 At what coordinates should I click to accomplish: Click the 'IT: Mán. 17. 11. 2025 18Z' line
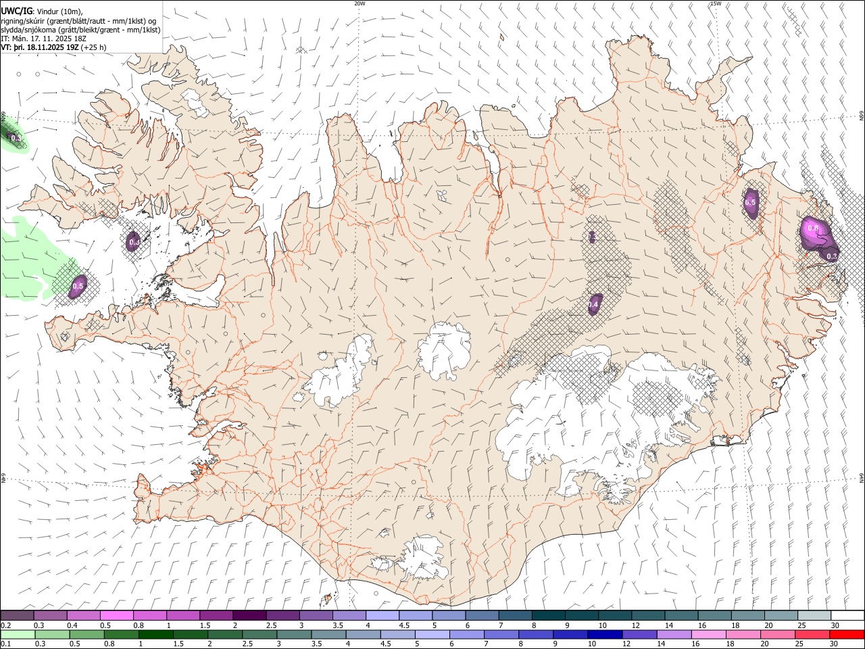pos(43,39)
